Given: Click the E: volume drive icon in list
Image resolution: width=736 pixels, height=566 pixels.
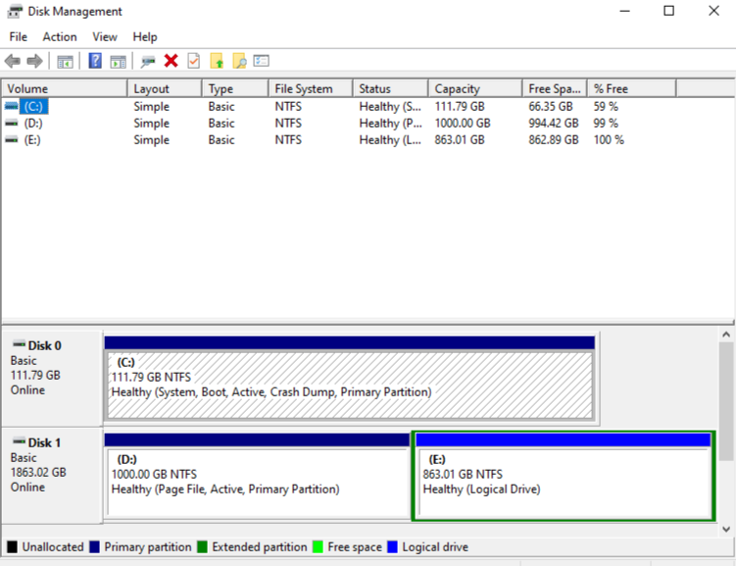Looking at the screenshot, I should pos(11,140).
